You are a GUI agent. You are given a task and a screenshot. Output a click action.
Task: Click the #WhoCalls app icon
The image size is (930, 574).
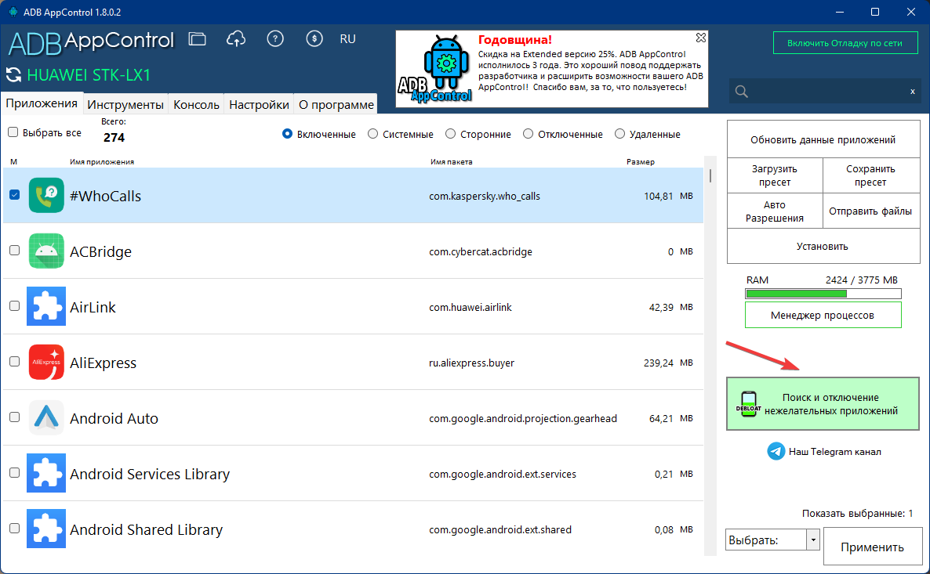click(x=46, y=196)
